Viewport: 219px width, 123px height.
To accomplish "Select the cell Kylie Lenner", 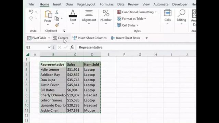I will pyautogui.click(x=53, y=70).
